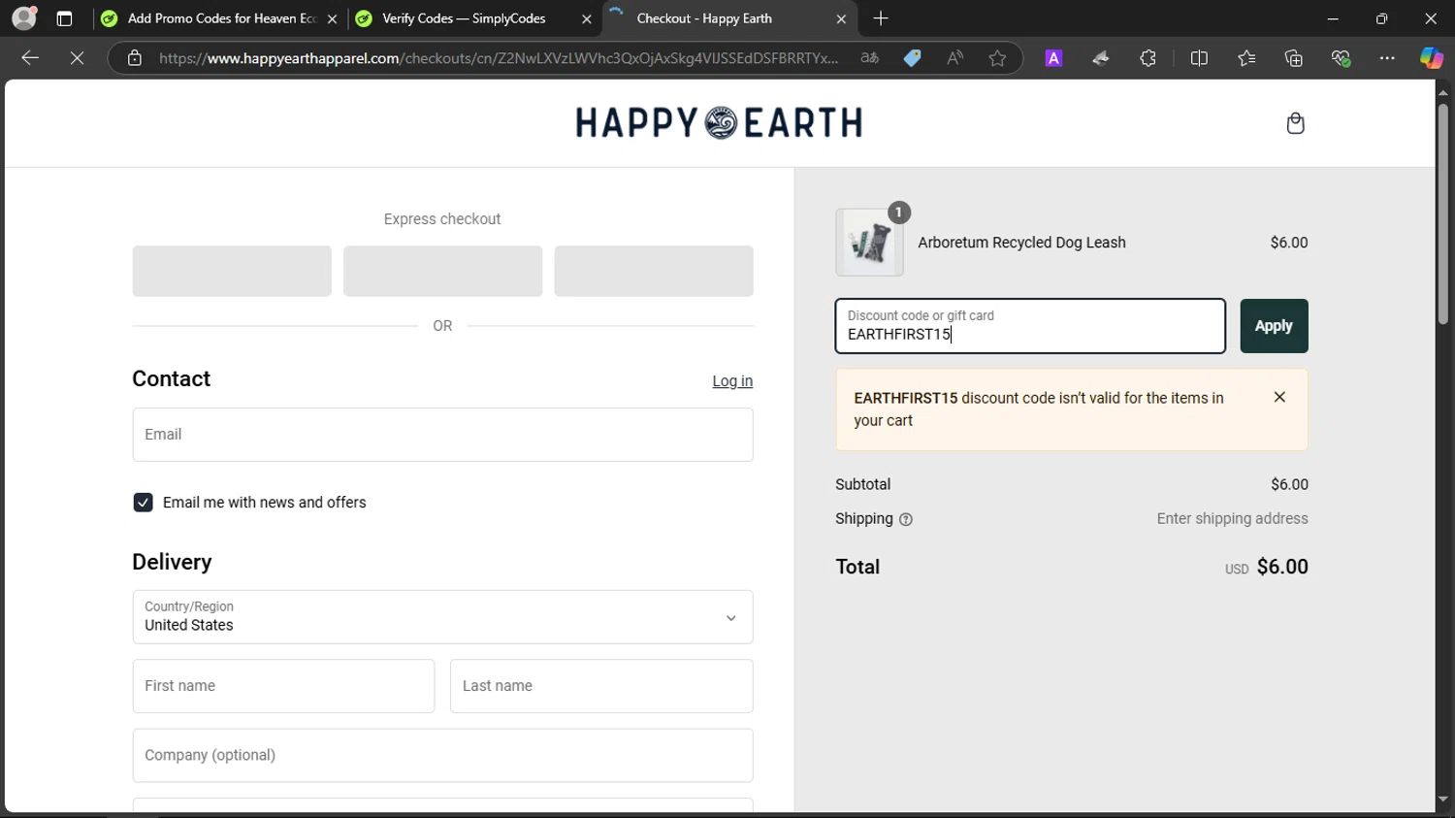This screenshot has height=818, width=1455.
Task: Click the Happy Earth logo
Action: (719, 122)
